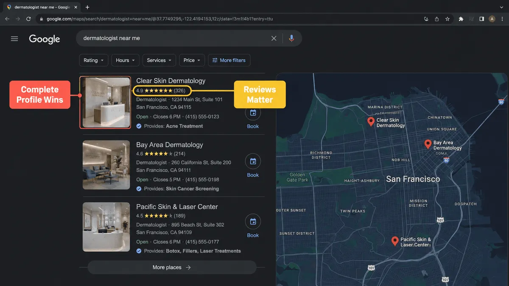The width and height of the screenshot is (509, 286).
Task: Open a new browser tab
Action: point(87,7)
